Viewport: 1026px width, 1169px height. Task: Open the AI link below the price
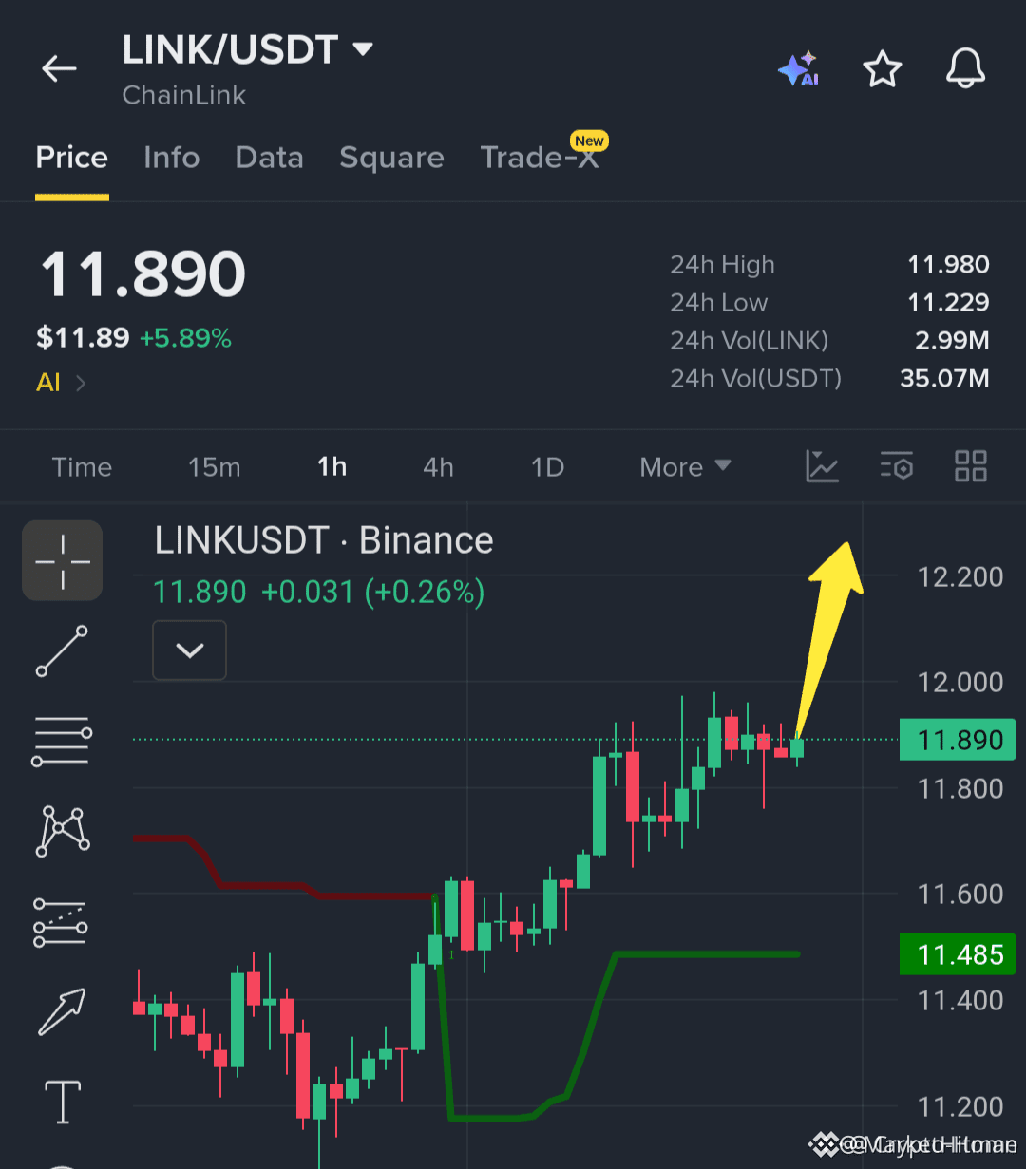(61, 383)
